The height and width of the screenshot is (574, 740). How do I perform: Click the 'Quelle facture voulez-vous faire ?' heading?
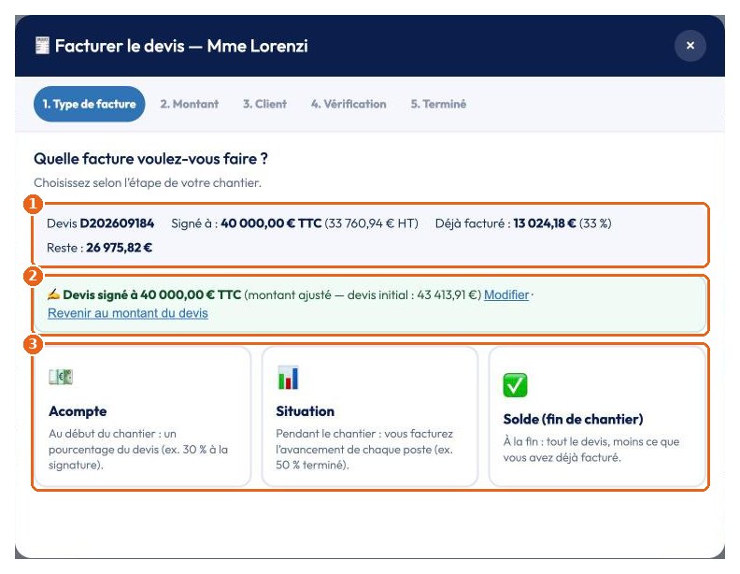coord(150,159)
